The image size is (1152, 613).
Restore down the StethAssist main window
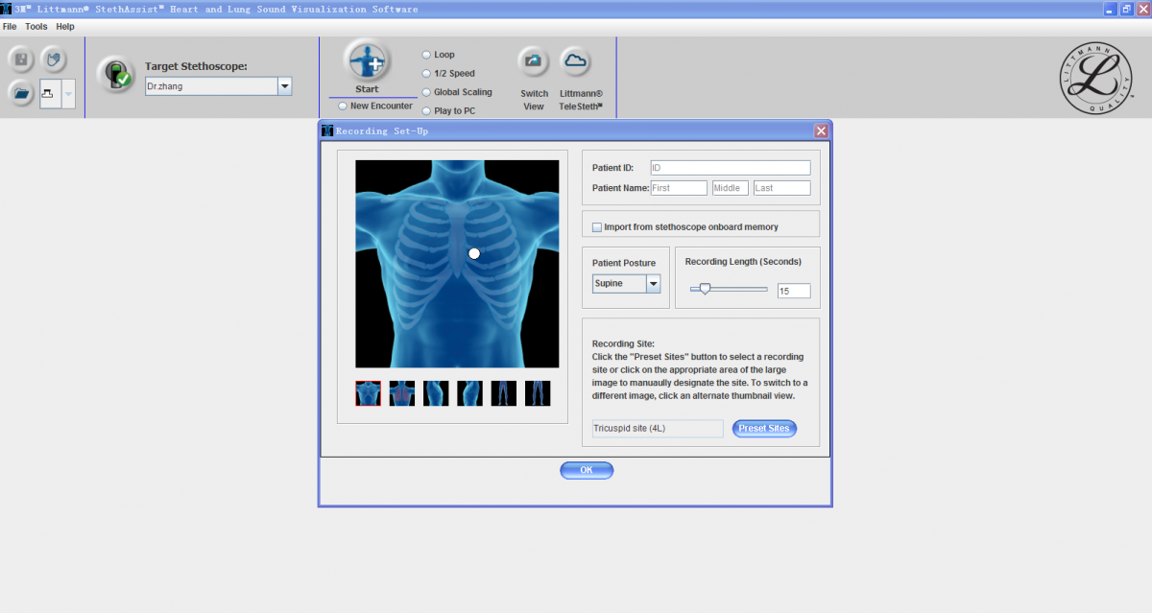tap(1126, 9)
